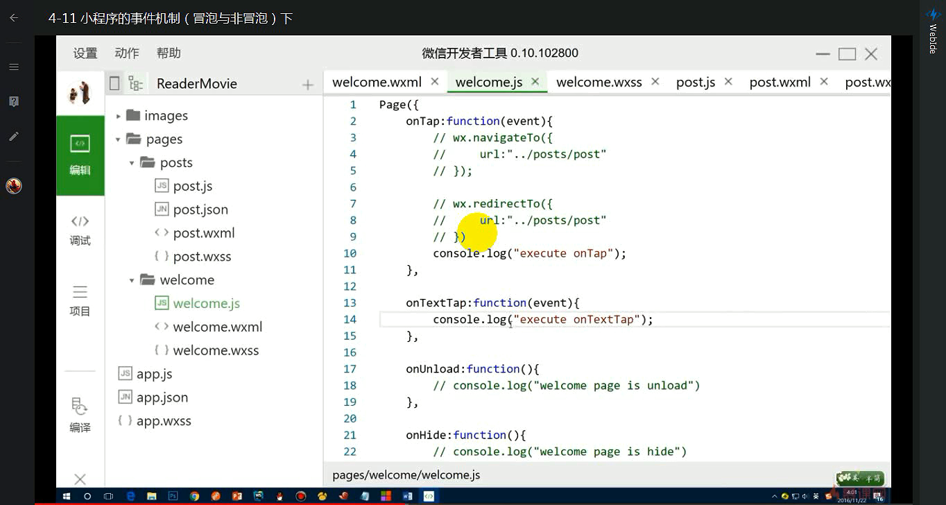The image size is (946, 505).
Task: Switch to the 调试 (debug) panel
Action: (x=80, y=230)
